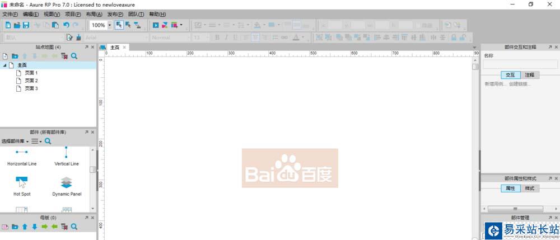Click the format painter icon
Viewport: 560px width, 240px height.
tap(69, 37)
